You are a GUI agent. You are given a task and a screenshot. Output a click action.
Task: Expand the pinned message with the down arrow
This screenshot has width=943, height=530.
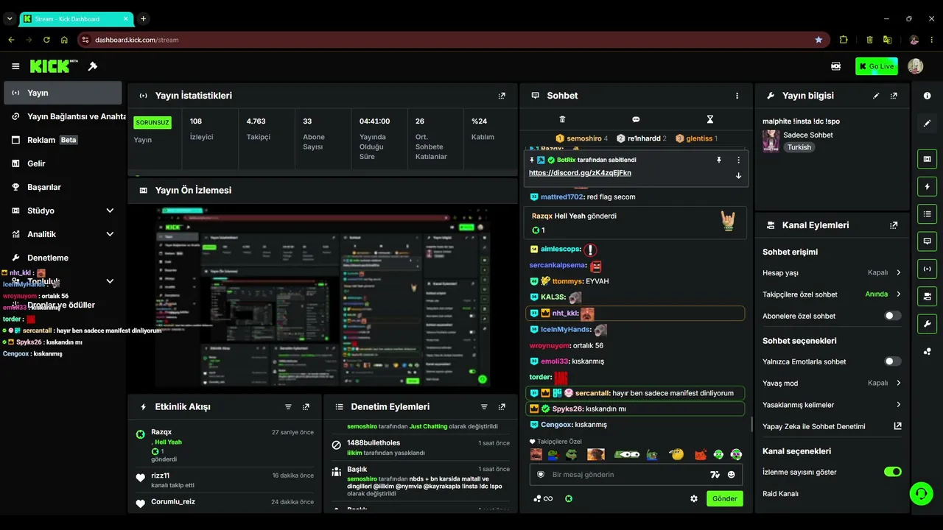click(x=738, y=175)
